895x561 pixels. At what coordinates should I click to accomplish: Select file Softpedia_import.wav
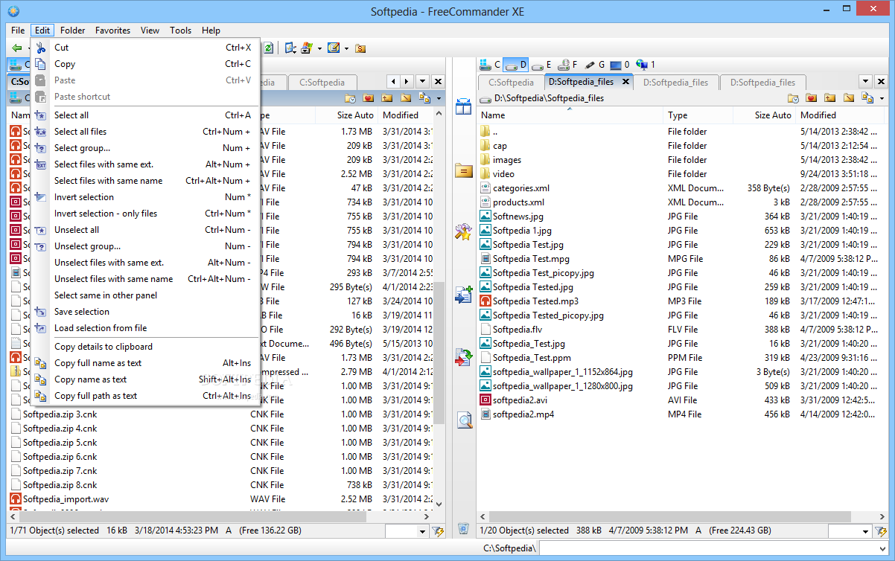point(66,499)
